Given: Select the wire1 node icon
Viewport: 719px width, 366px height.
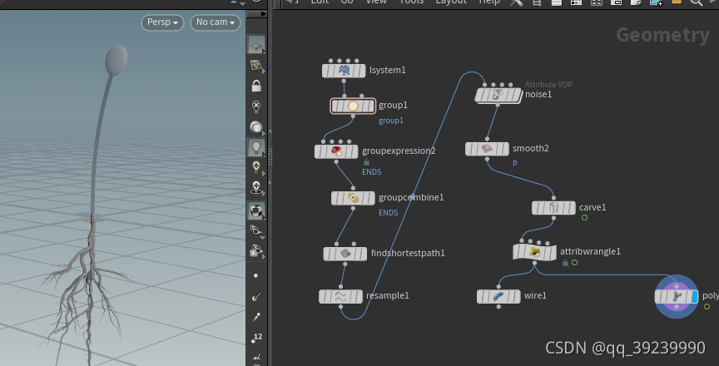Looking at the screenshot, I should coord(498,296).
